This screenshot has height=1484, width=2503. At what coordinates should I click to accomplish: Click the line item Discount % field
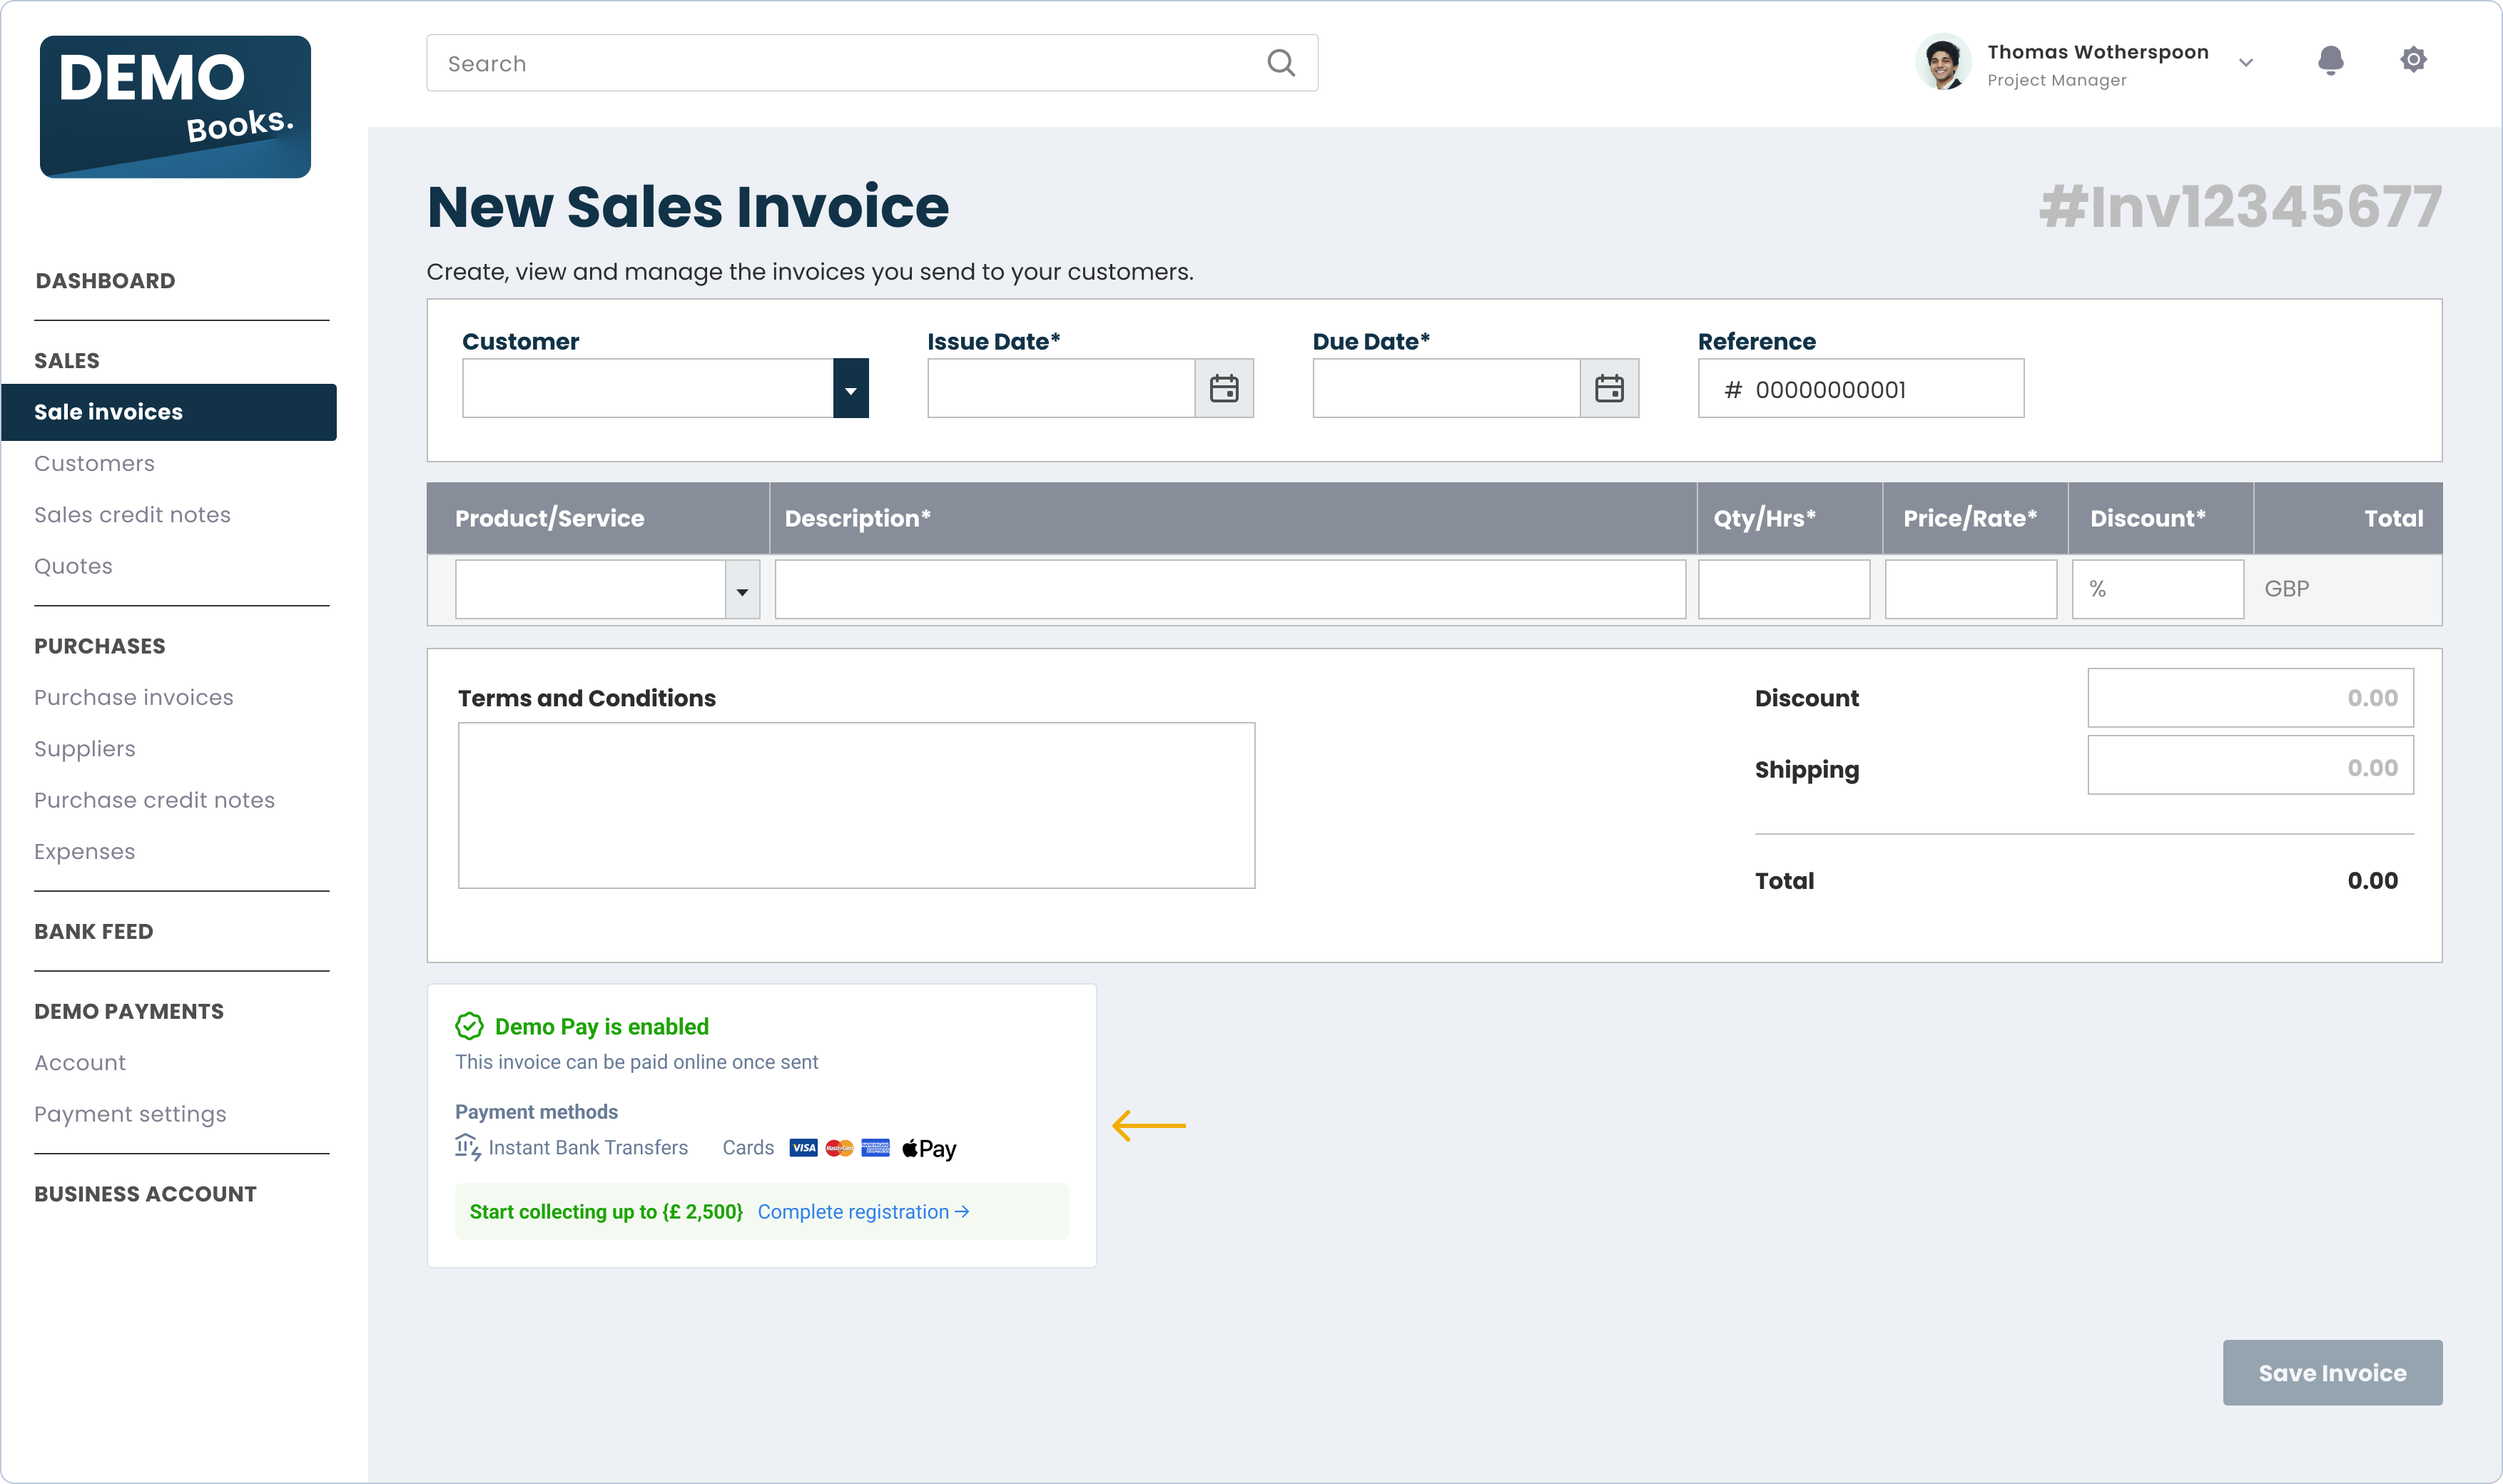[x=2158, y=590]
